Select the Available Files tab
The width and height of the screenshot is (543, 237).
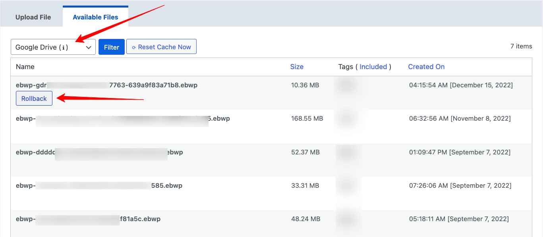(95, 17)
